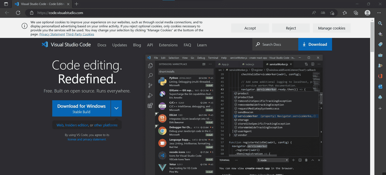This screenshot has height=175, width=386.
Task: Add this page to favorites star icon
Action: [332, 13]
